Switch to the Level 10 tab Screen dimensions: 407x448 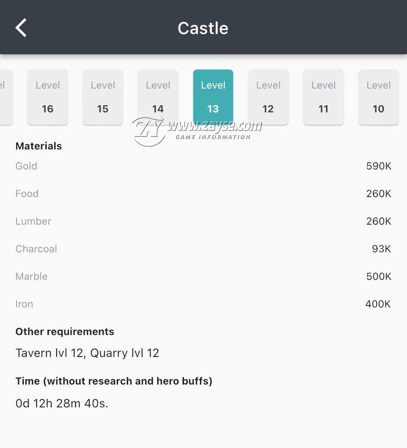tap(378, 97)
